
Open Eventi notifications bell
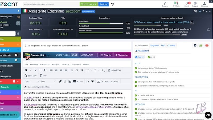(187, 4)
